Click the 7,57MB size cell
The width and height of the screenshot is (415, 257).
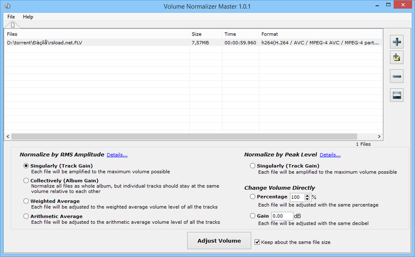coord(201,42)
